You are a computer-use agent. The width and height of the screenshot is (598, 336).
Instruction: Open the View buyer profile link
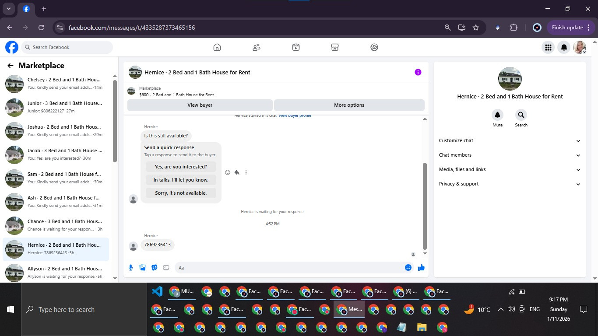[x=295, y=115]
